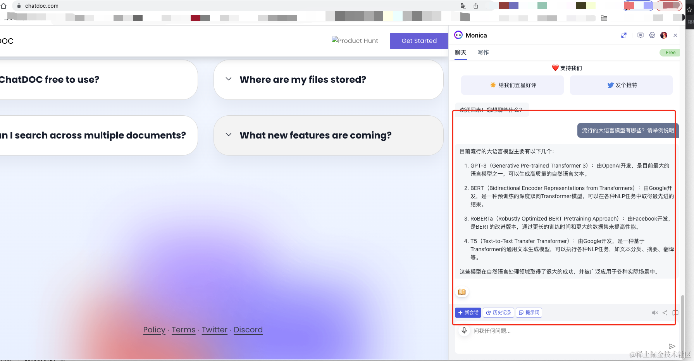Screen dimensions: 694x361
Task: Toggle the muted speaker icon
Action: (x=655, y=313)
